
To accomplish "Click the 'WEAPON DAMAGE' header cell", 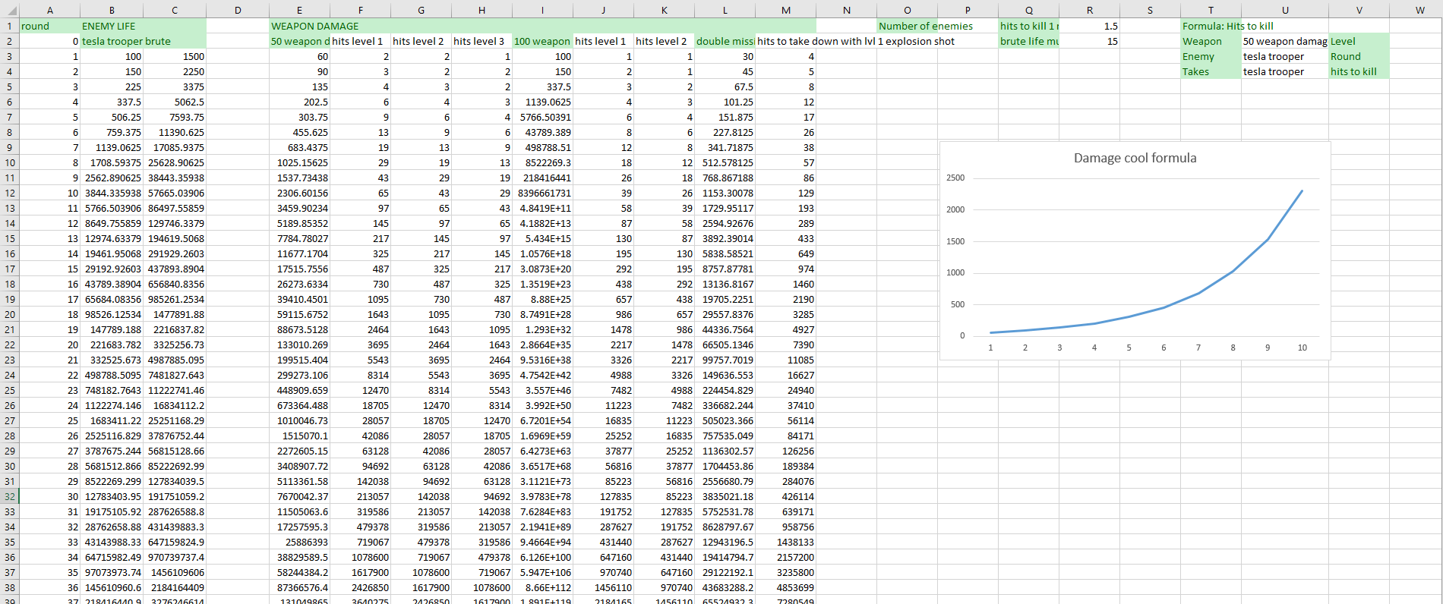I will click(299, 26).
